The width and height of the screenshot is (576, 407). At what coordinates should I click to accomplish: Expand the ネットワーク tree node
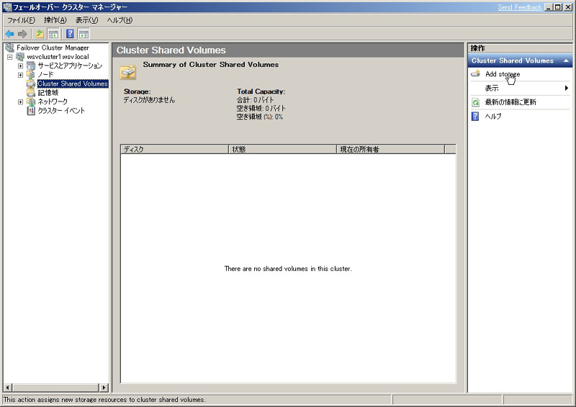click(x=20, y=102)
